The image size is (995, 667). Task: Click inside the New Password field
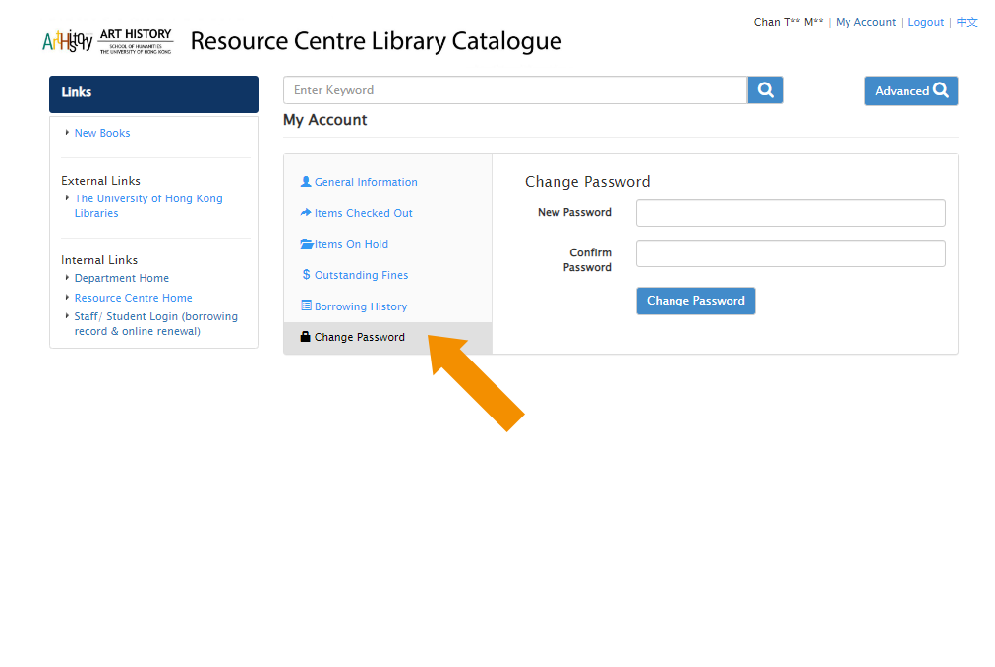click(790, 212)
